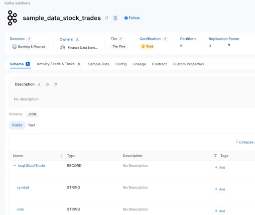Add a tag to the symbol field
Screen dimensions: 255x215
tap(220, 189)
